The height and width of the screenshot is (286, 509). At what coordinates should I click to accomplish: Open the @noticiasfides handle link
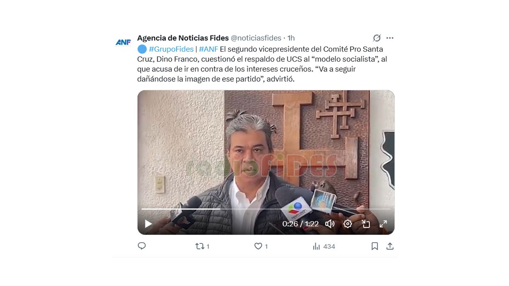(256, 38)
